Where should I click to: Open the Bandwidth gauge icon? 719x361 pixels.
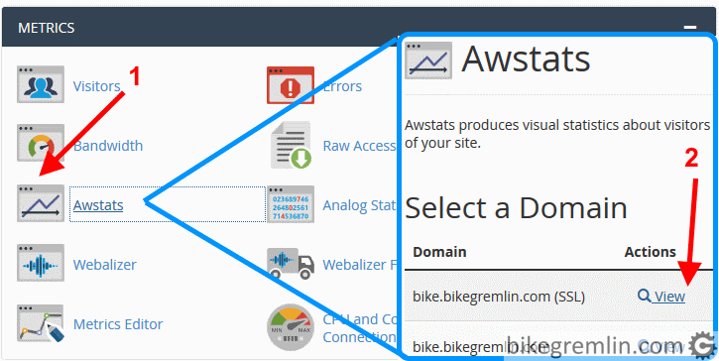click(41, 143)
